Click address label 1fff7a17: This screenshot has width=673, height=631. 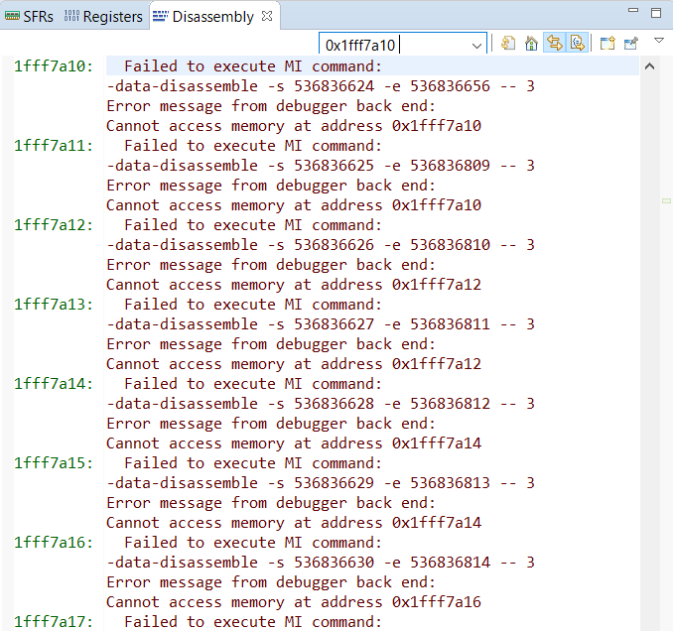point(54,621)
